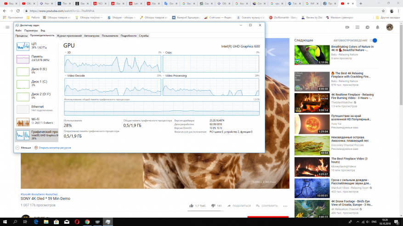This screenshot has height=226, width=403.
Task: Select the Ethernet entry
Action: 36,109
